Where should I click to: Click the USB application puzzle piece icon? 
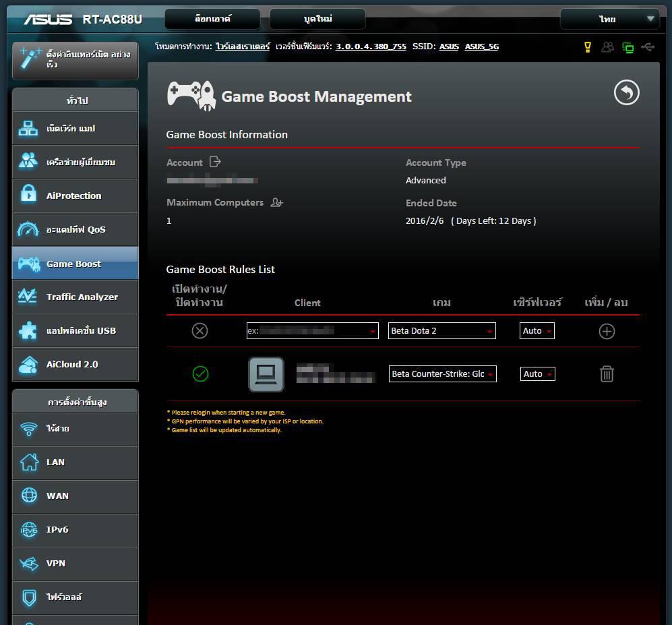coord(28,330)
